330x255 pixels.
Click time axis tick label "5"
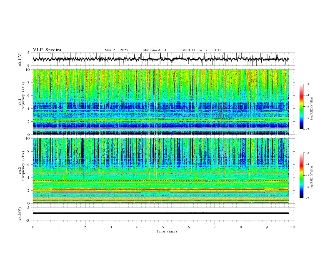tap(163, 227)
